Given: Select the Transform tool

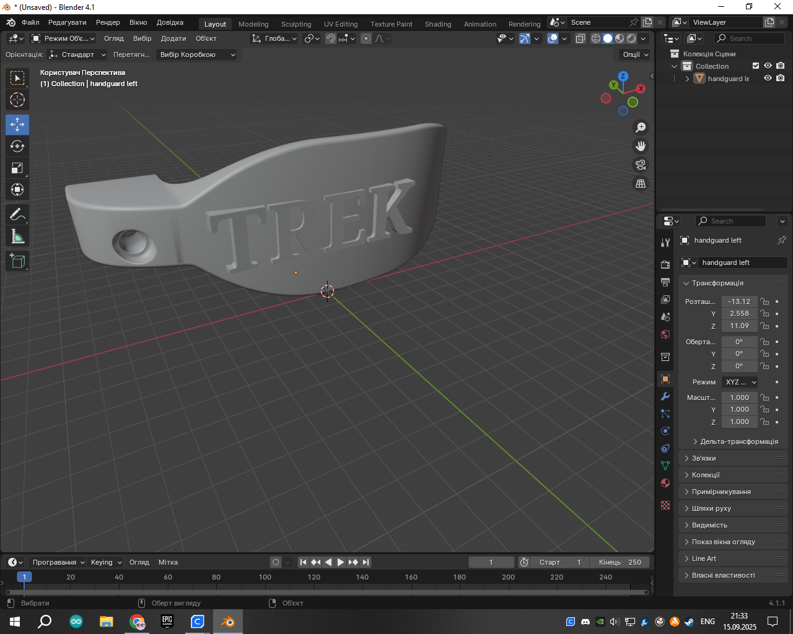Looking at the screenshot, I should pos(17,189).
